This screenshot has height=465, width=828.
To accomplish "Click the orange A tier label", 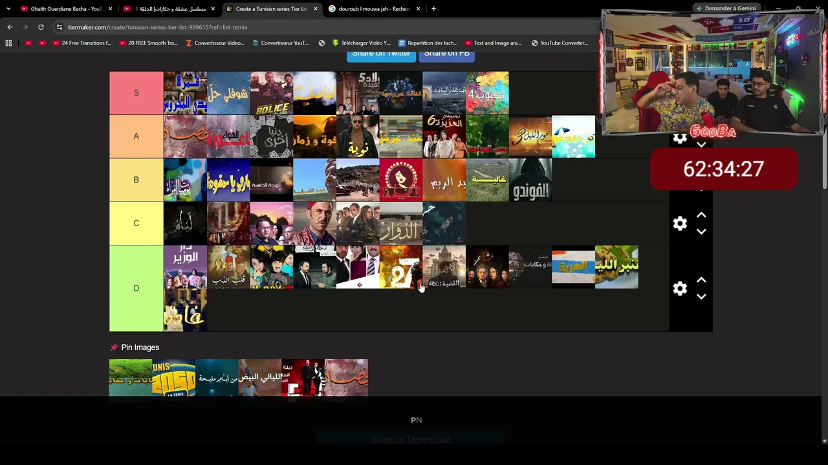I will (x=136, y=136).
